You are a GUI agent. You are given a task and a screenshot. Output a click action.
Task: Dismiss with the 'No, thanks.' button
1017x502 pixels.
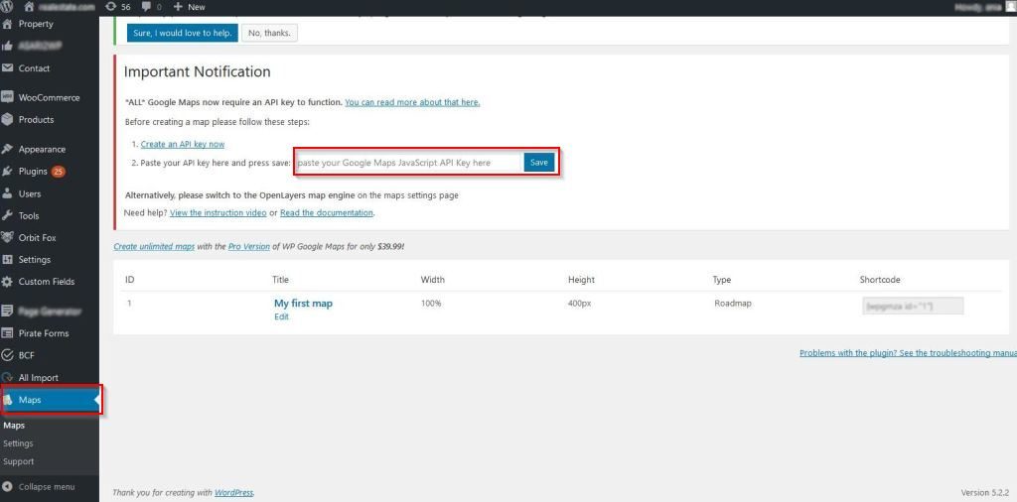(x=269, y=33)
